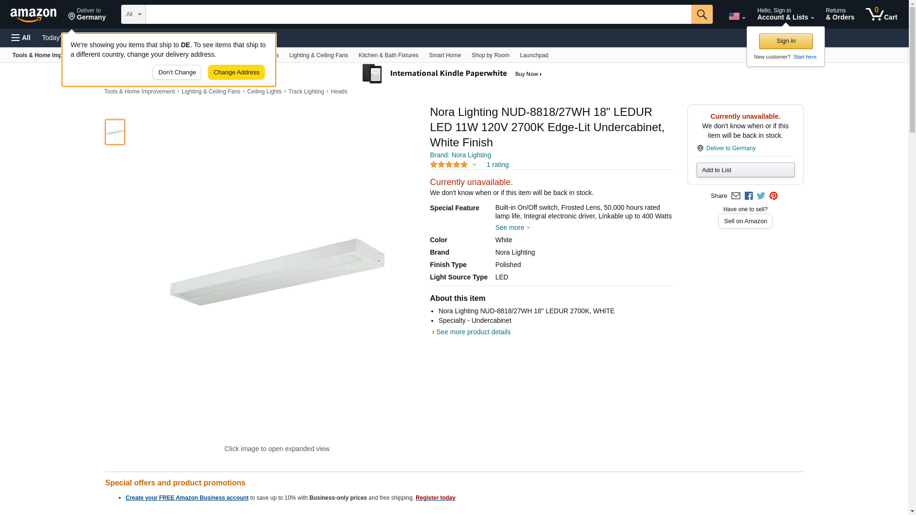
Task: Click the Amazon logo
Action: coord(33,15)
